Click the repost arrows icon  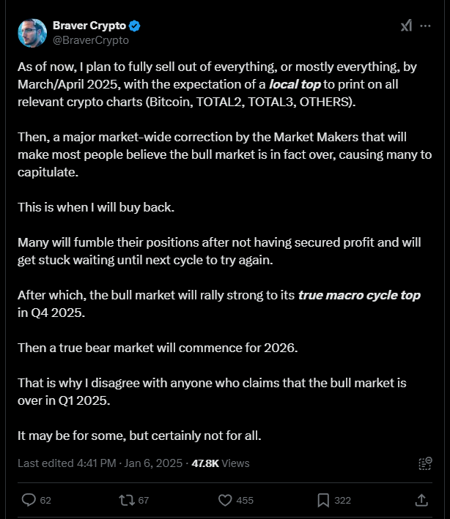pyautogui.click(x=127, y=500)
